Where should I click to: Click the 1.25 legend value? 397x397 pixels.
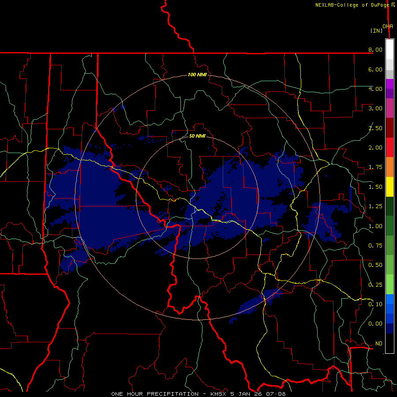375,206
